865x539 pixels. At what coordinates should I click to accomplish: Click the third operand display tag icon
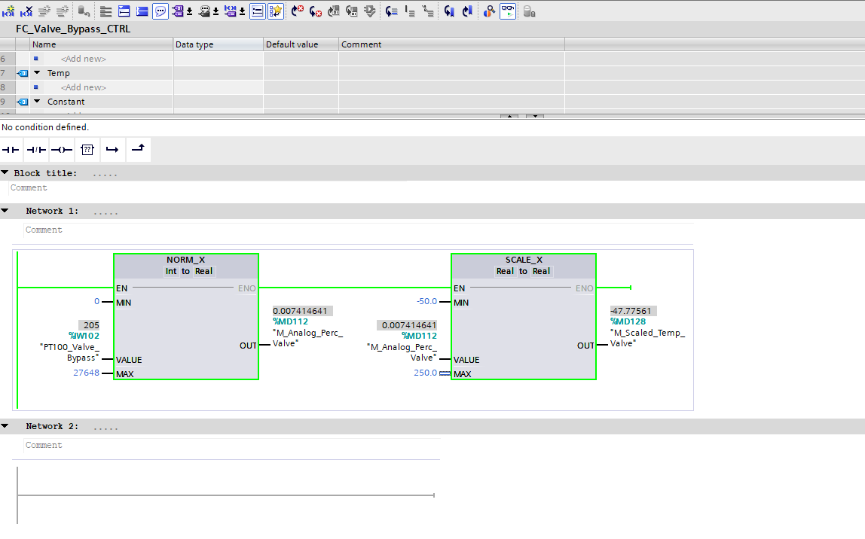[x=231, y=11]
